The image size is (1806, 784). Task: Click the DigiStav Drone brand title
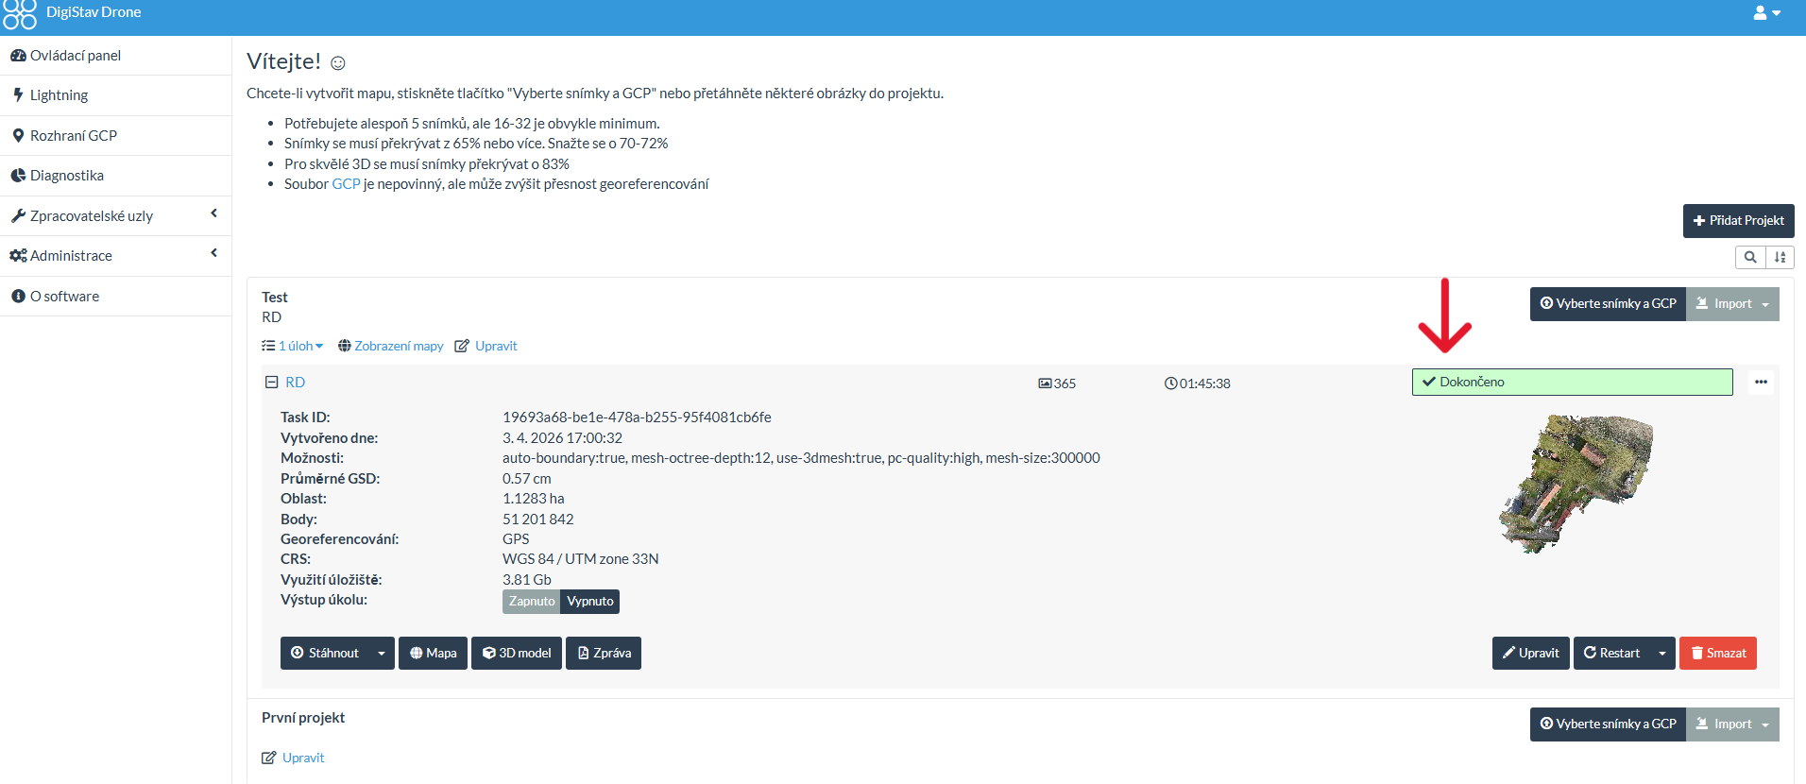[x=94, y=12]
